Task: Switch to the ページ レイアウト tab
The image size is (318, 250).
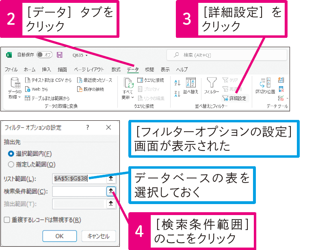Action: click(x=89, y=70)
